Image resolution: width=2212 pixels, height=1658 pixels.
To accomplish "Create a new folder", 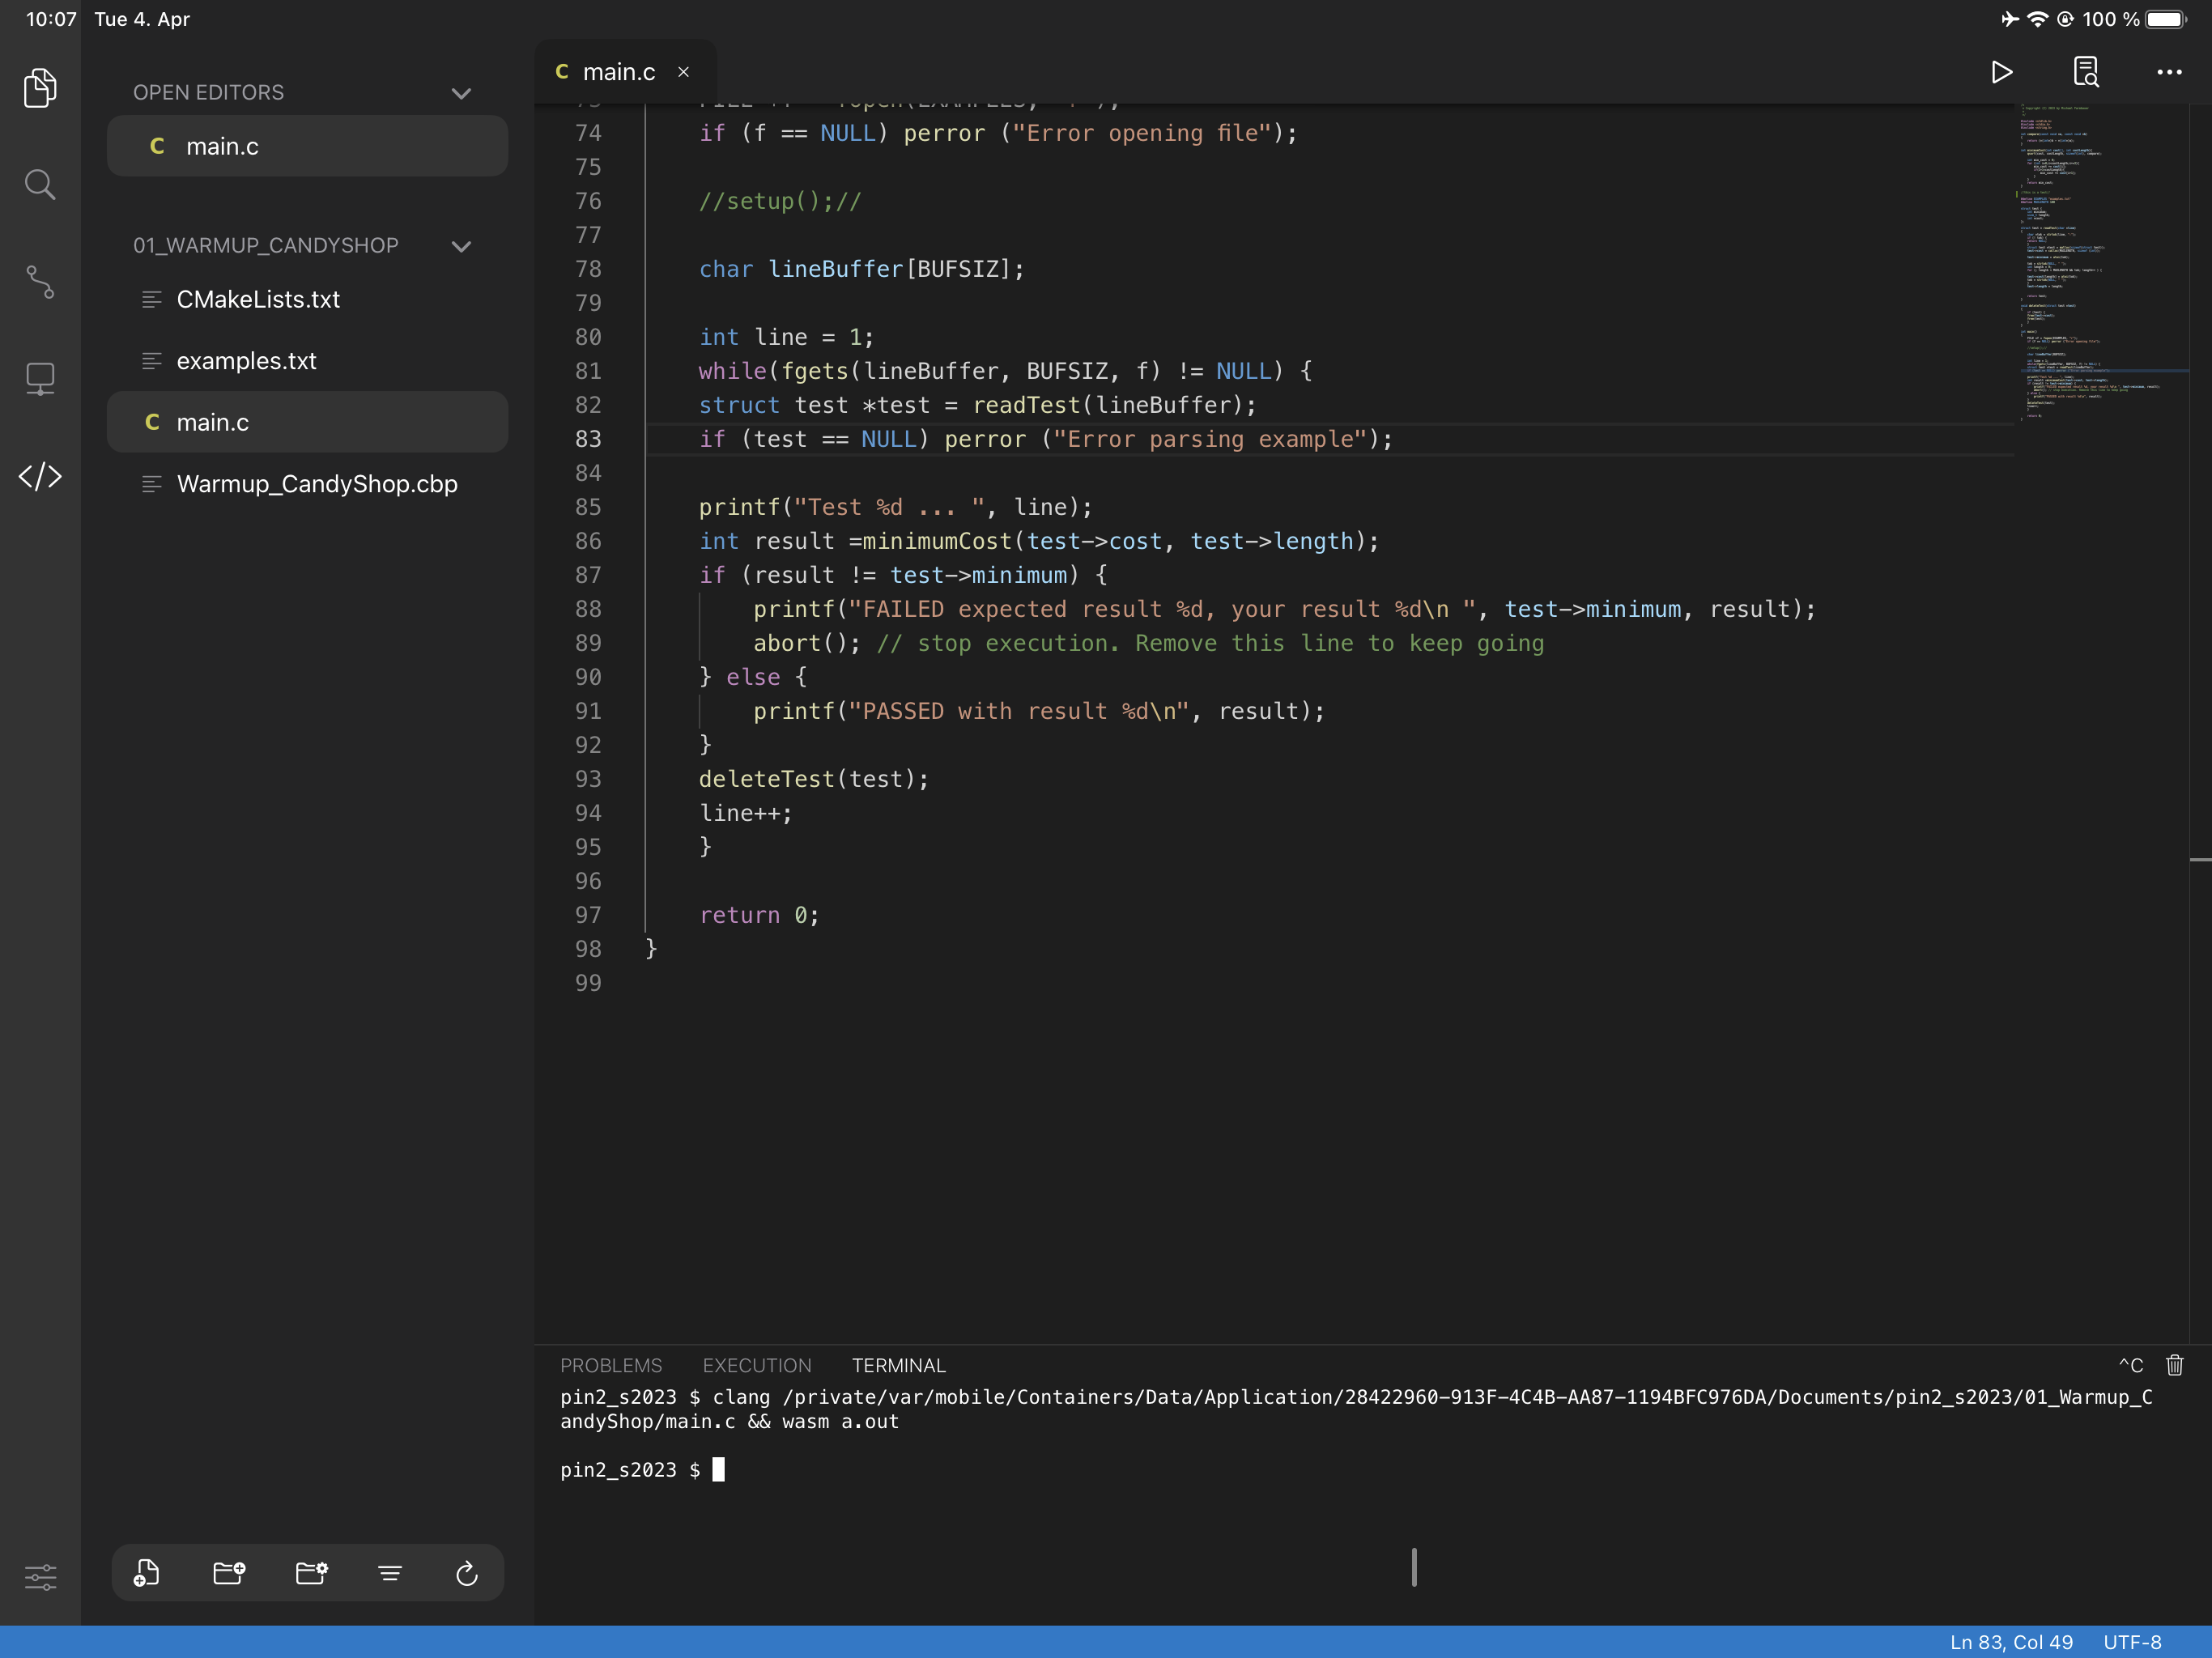I will coord(228,1572).
